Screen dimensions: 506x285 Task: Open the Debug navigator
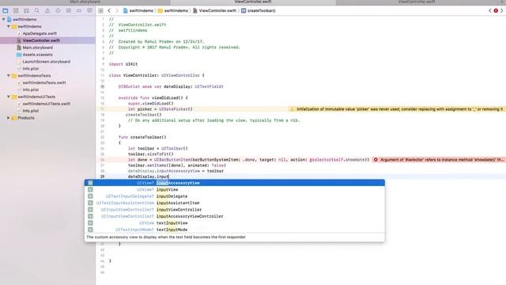[69, 10]
